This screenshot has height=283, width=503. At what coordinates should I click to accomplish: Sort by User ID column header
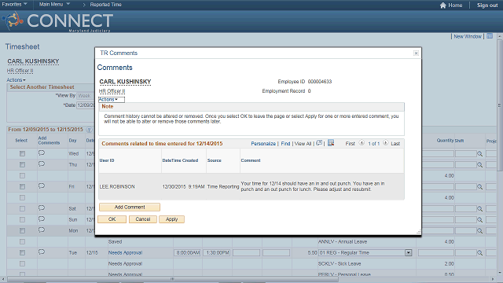tap(107, 160)
